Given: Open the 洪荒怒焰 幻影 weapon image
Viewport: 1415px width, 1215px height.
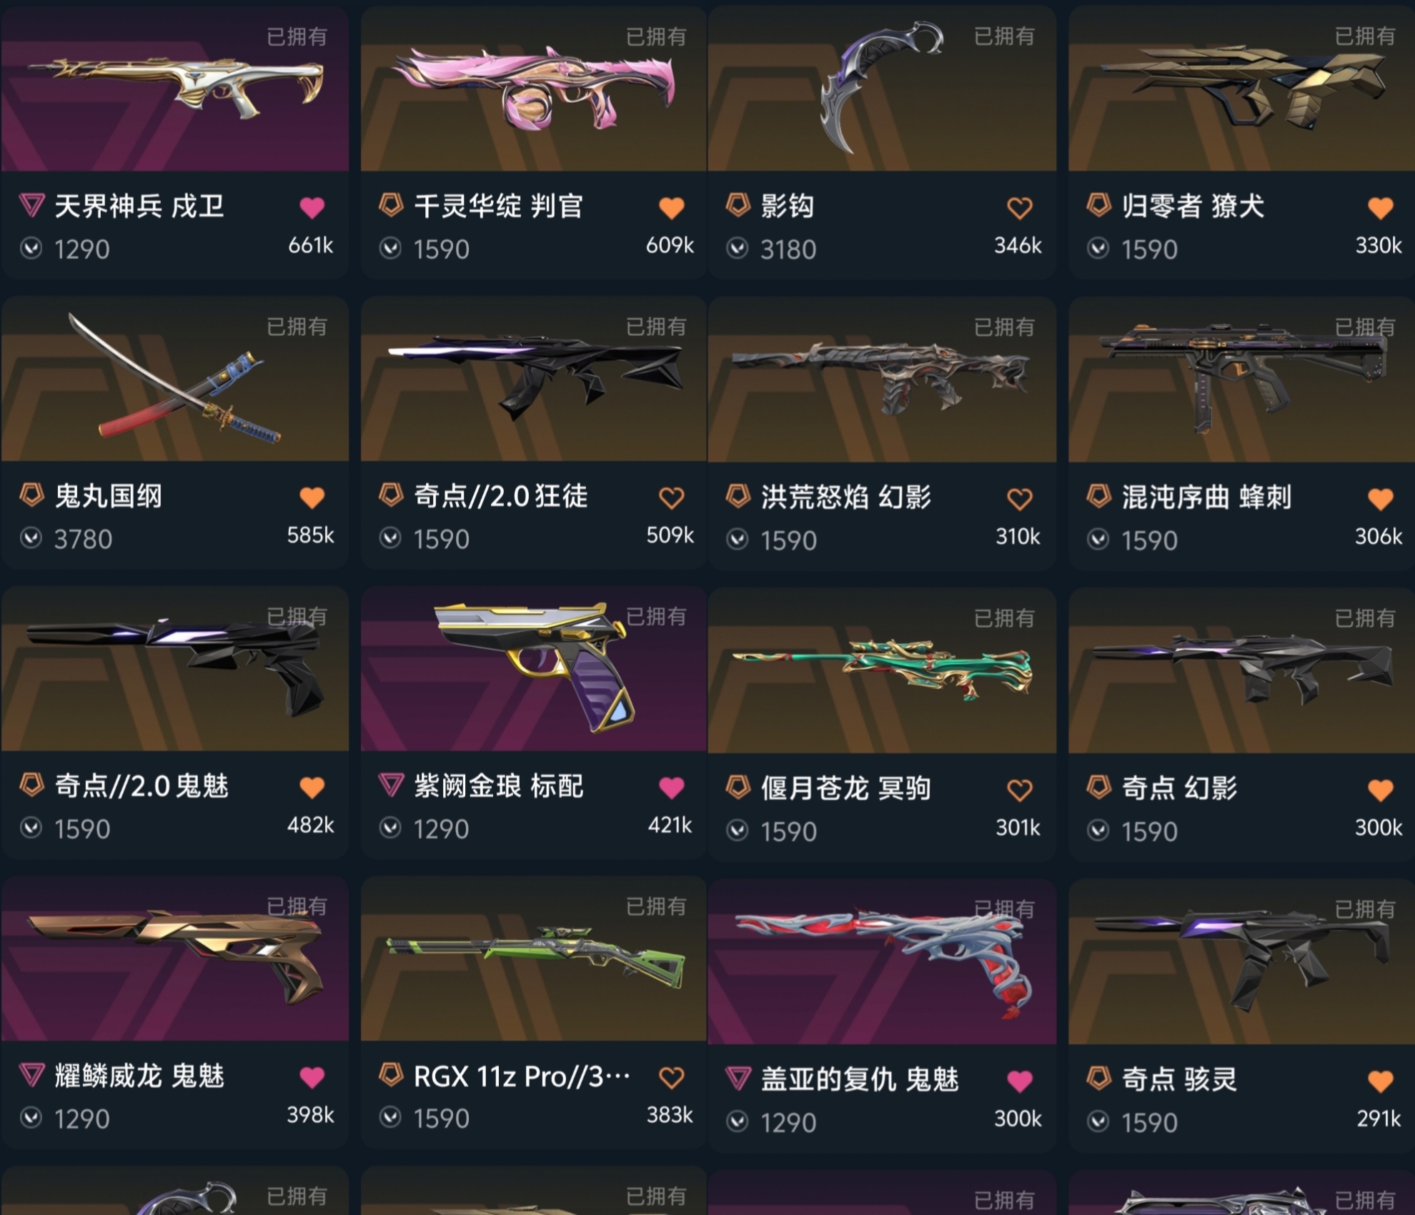Looking at the screenshot, I should pos(882,380).
